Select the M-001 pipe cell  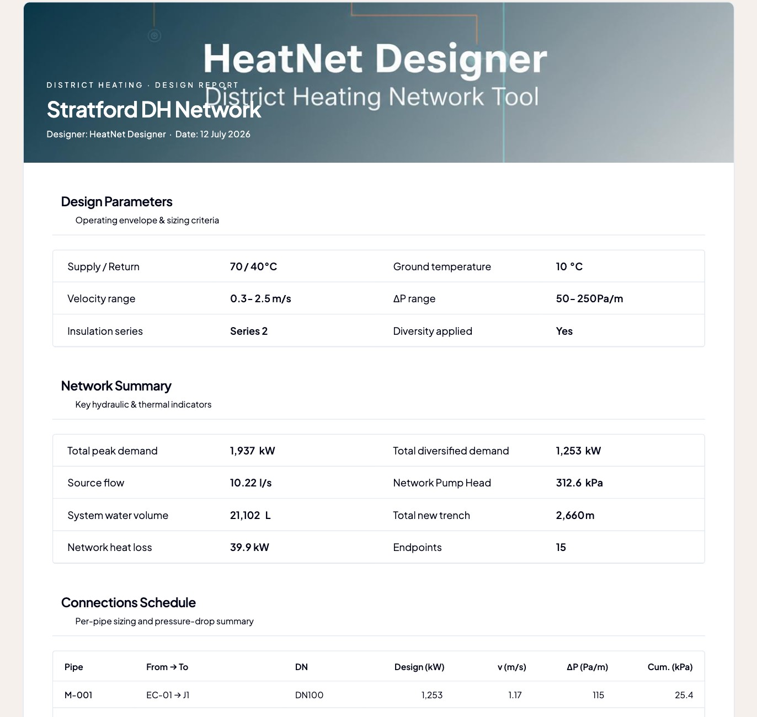click(x=78, y=695)
